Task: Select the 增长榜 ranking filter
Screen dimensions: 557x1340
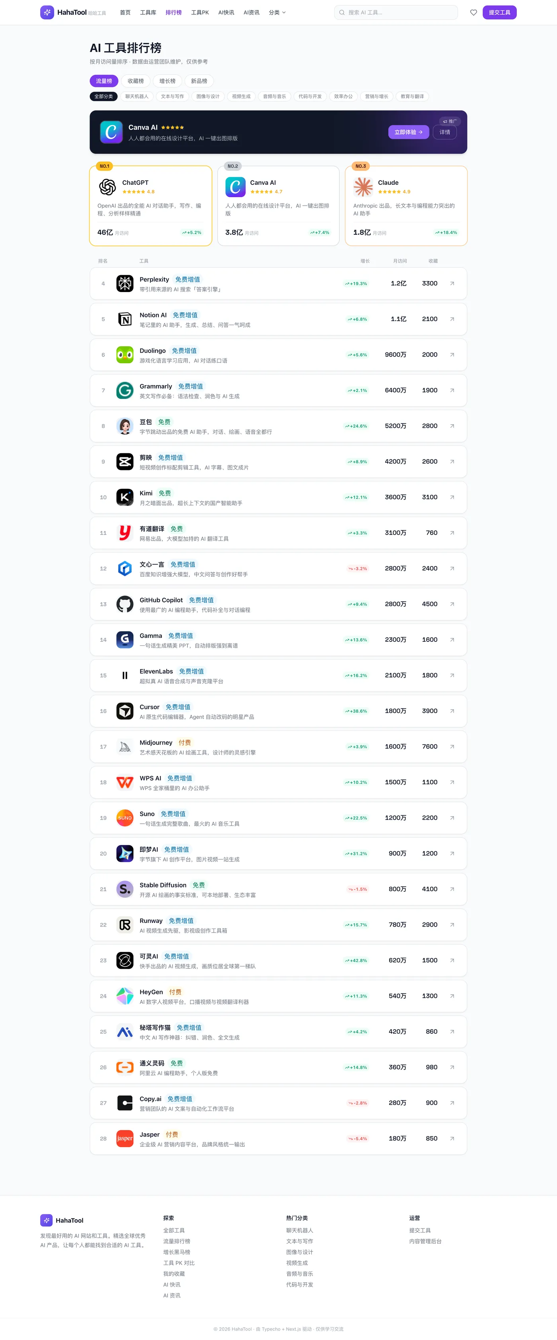Action: pos(167,81)
